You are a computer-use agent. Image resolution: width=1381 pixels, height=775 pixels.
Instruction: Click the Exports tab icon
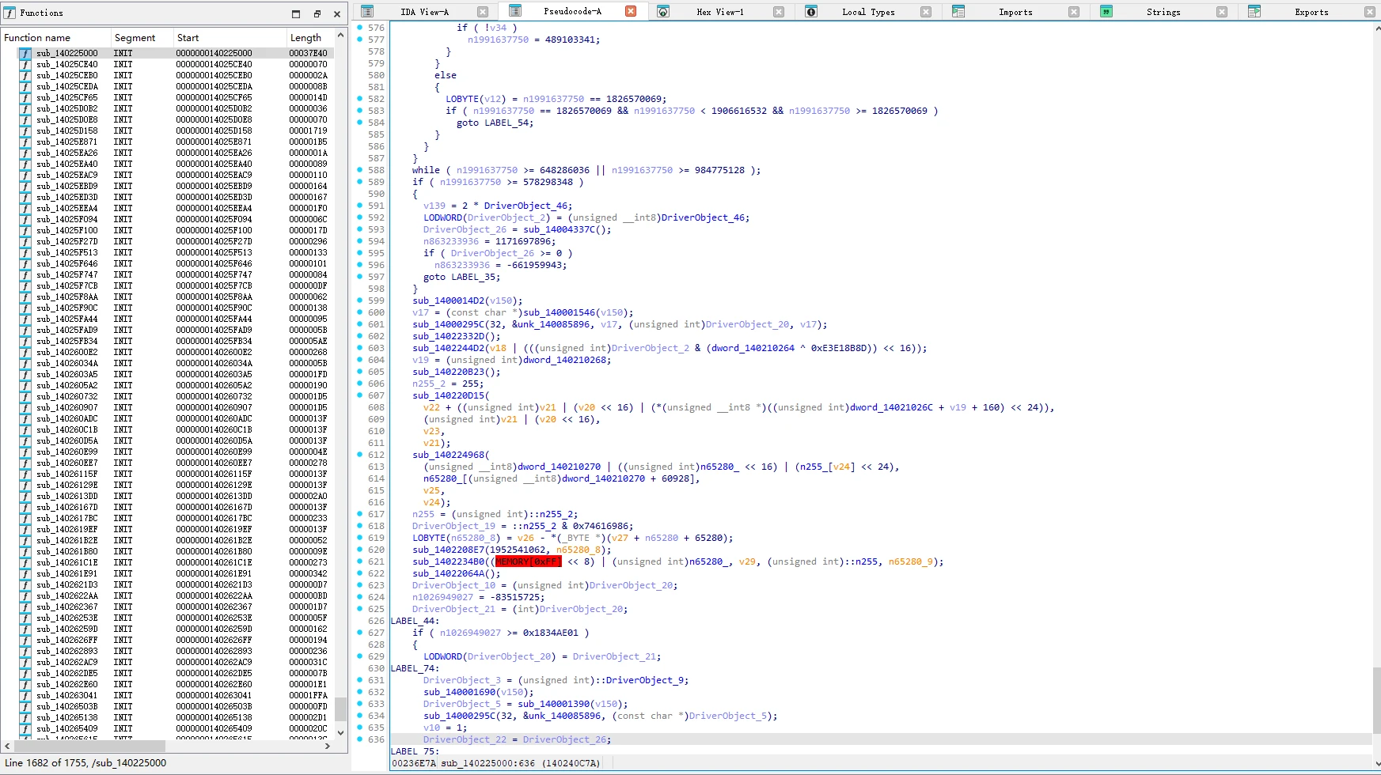click(1254, 11)
